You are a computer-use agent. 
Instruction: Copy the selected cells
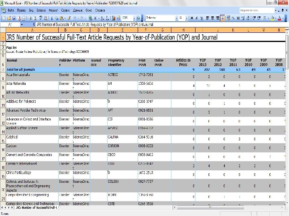click(57, 18)
